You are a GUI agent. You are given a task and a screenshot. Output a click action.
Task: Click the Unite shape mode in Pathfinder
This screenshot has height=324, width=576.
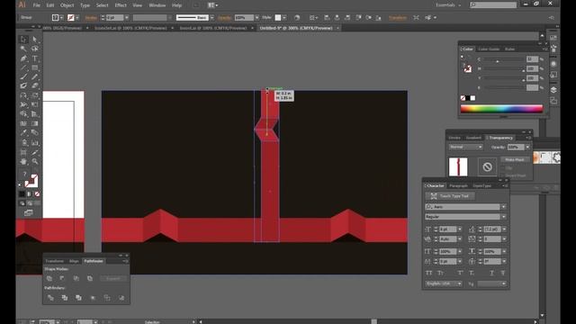click(x=49, y=278)
